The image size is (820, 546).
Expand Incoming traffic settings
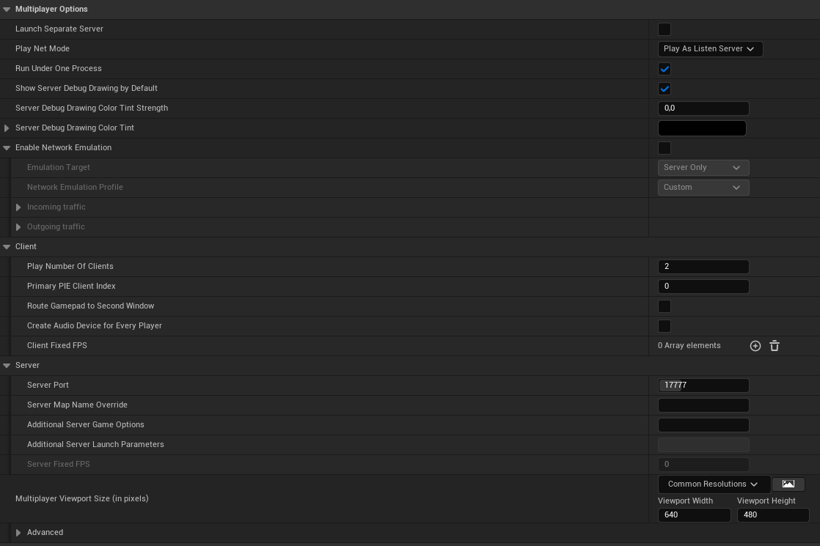18,207
